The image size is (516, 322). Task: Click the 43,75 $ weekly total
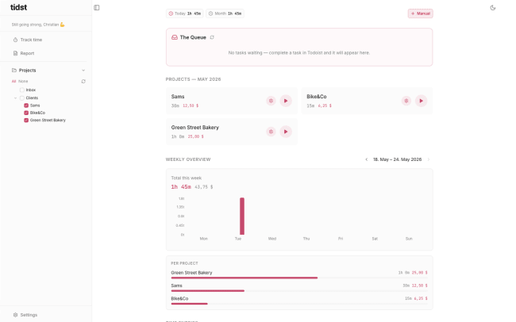[x=204, y=187]
